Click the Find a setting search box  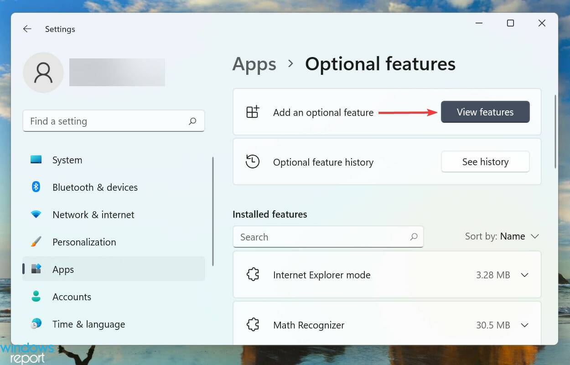click(x=114, y=121)
